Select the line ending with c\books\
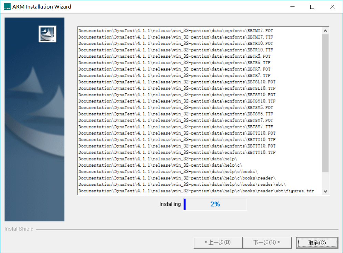This screenshot has width=343, height=253. tap(168, 172)
